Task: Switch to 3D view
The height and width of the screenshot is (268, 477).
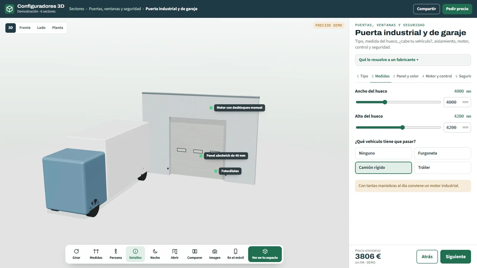Action: [10, 28]
